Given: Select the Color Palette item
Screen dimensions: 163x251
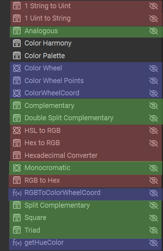Looking at the screenshot, I should [86, 56].
